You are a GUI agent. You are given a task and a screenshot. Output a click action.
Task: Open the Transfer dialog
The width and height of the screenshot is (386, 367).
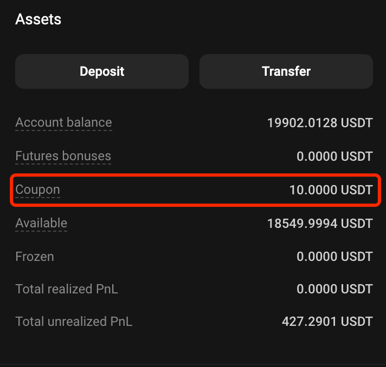[286, 71]
